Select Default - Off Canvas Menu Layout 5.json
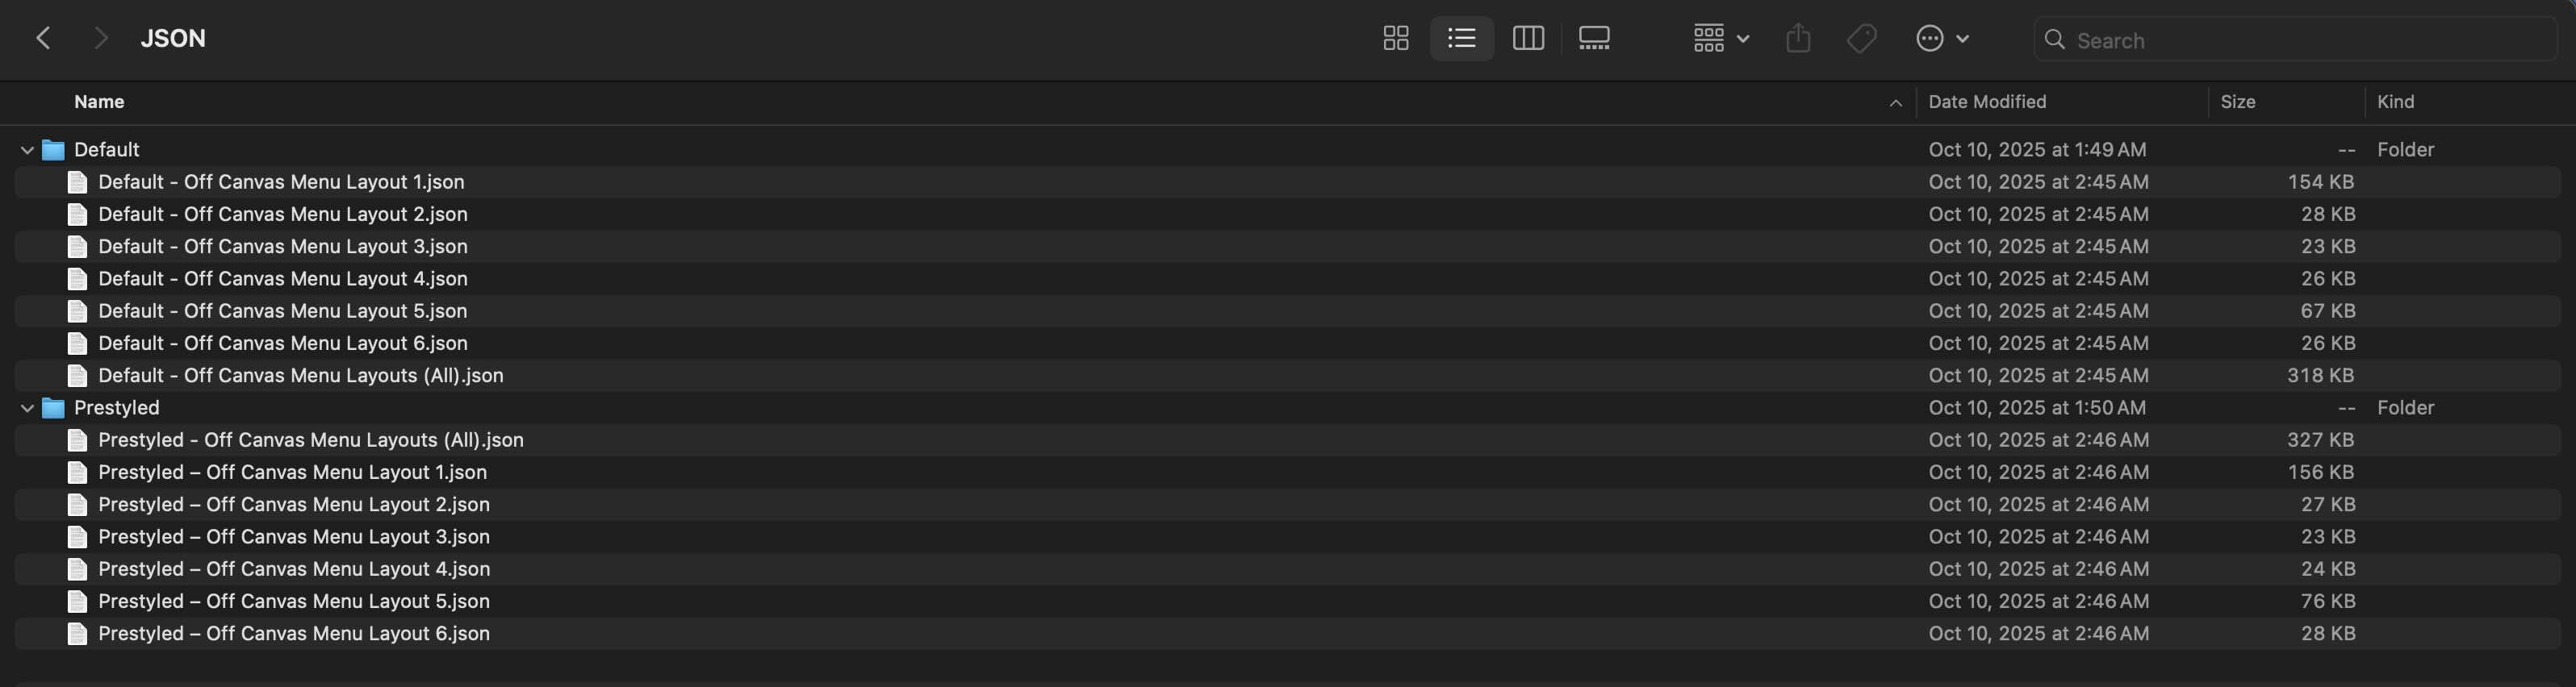The height and width of the screenshot is (687, 2576). click(282, 310)
